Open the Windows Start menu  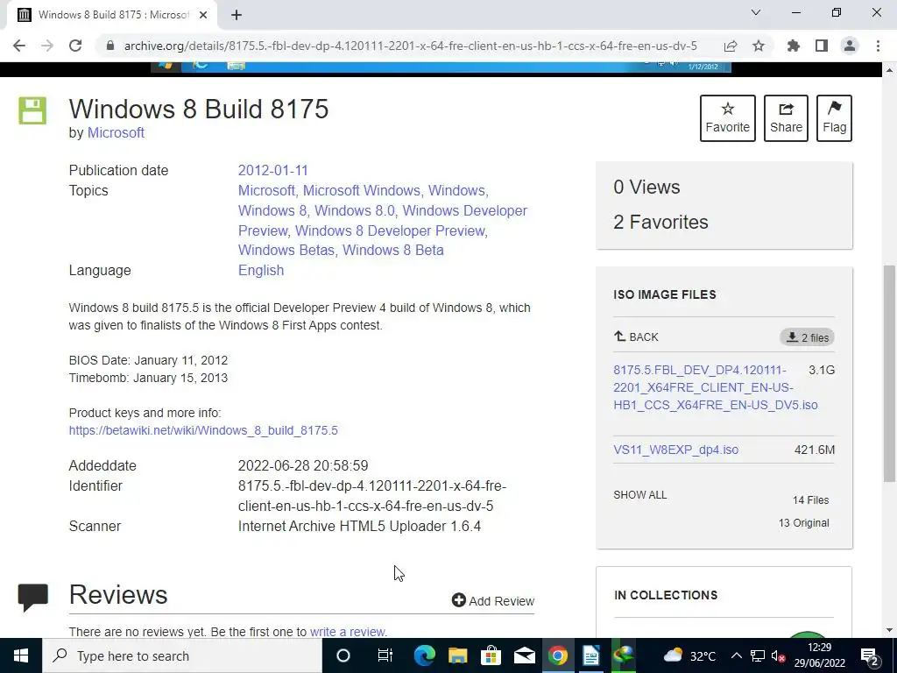point(21,655)
